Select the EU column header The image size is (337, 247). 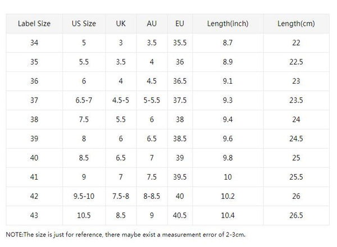coord(180,24)
